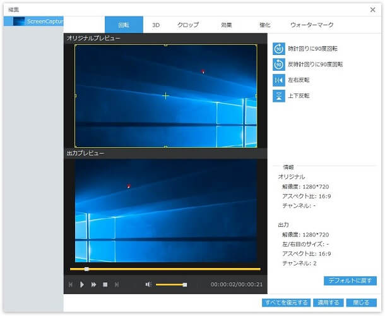Click the 反時計回りに90度回転 label

point(316,64)
